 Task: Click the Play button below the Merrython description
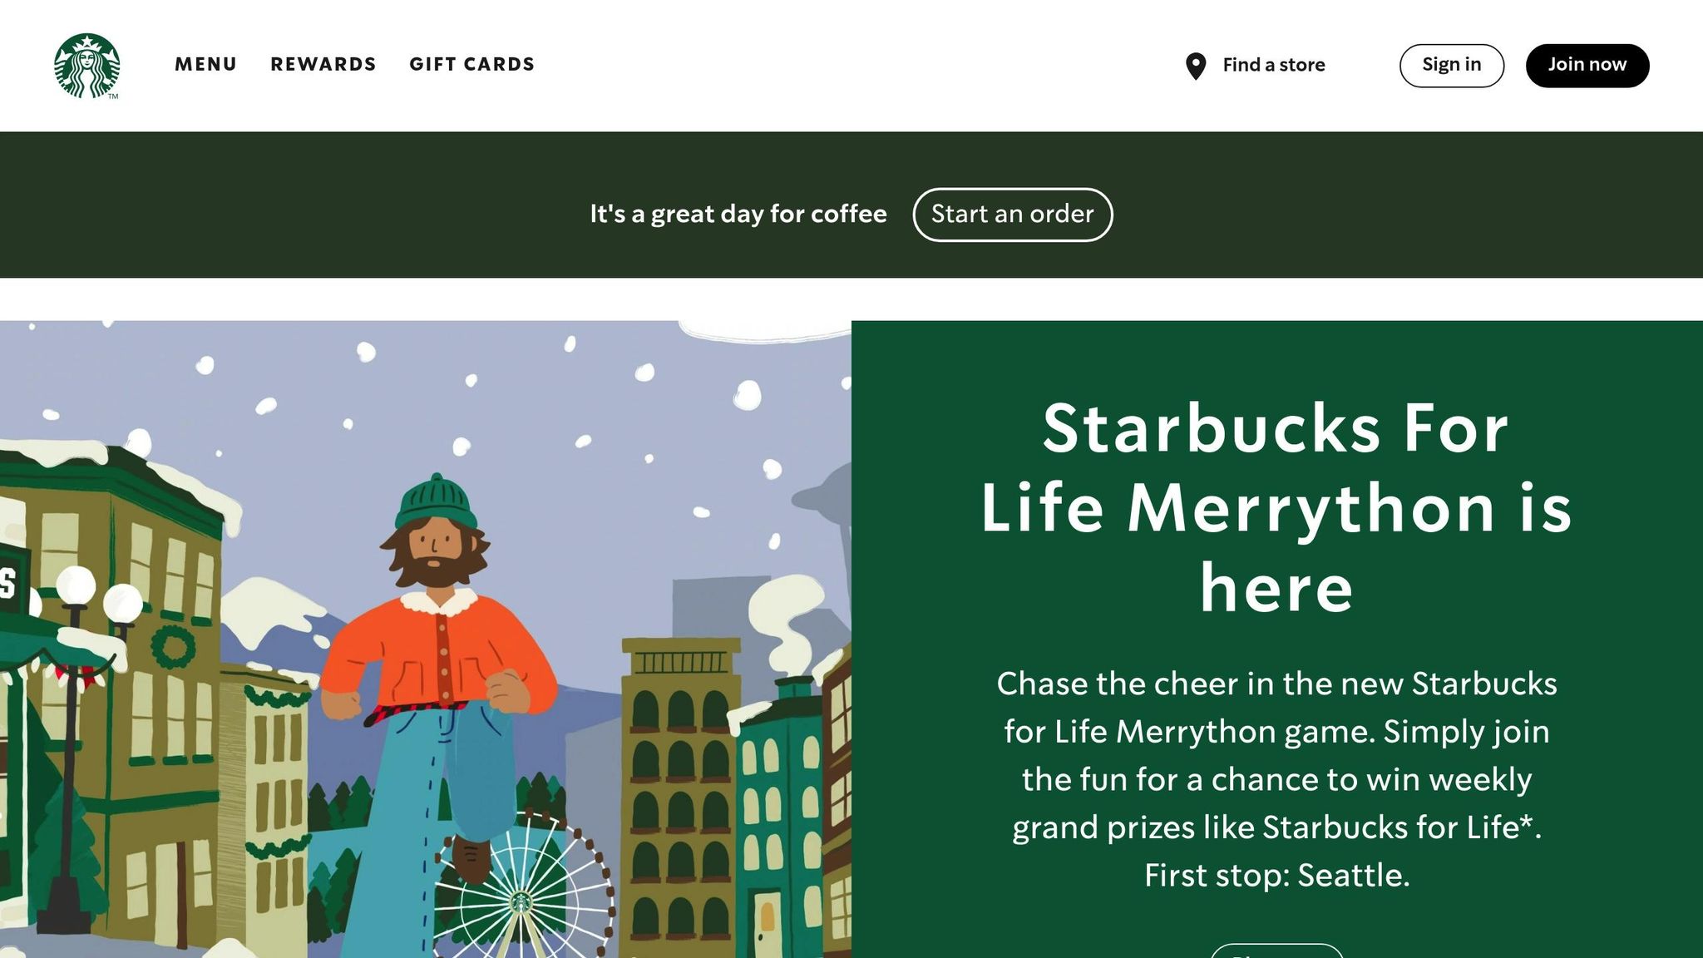[1276, 952]
